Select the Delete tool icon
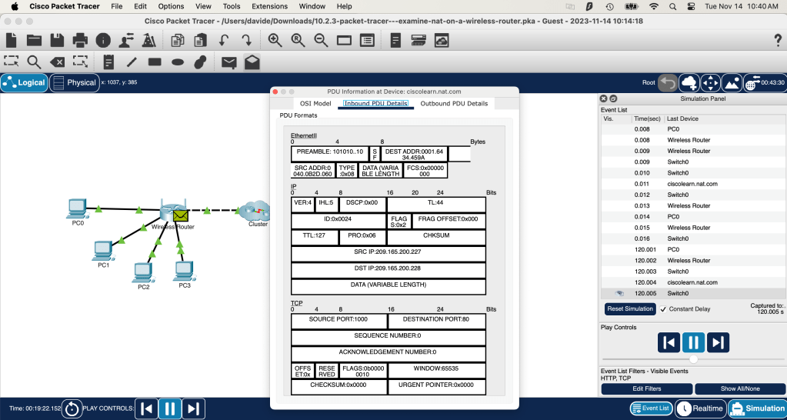The height and width of the screenshot is (420, 787). point(57,62)
